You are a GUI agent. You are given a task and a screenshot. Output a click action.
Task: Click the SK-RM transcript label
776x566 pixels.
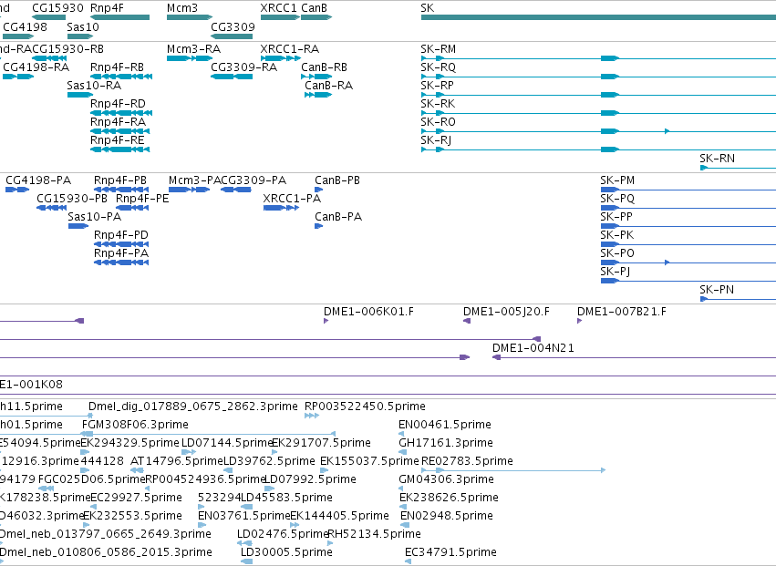click(439, 49)
